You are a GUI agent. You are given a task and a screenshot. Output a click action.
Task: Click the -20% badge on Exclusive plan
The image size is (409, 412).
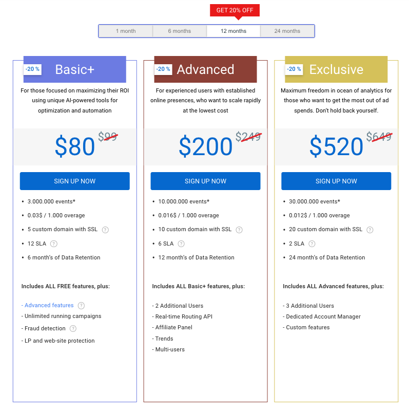(x=294, y=69)
